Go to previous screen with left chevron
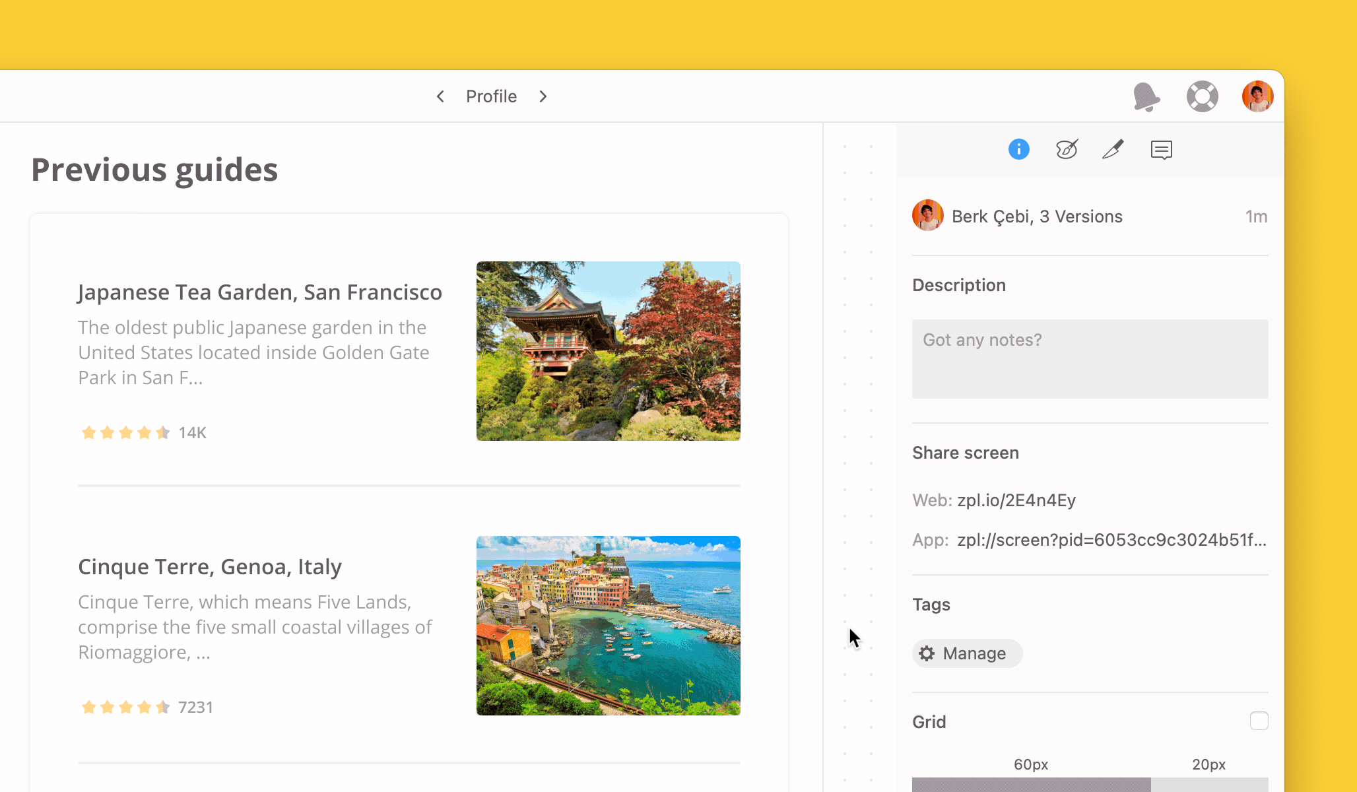1357x792 pixels. (x=440, y=96)
